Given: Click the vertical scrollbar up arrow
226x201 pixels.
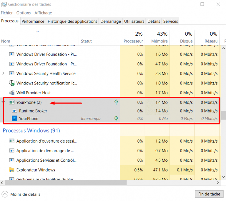Looking at the screenshot, I should pos(224,48).
